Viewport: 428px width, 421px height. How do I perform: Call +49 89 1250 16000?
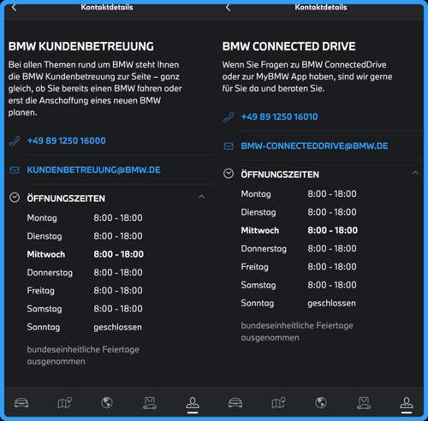[x=67, y=140]
